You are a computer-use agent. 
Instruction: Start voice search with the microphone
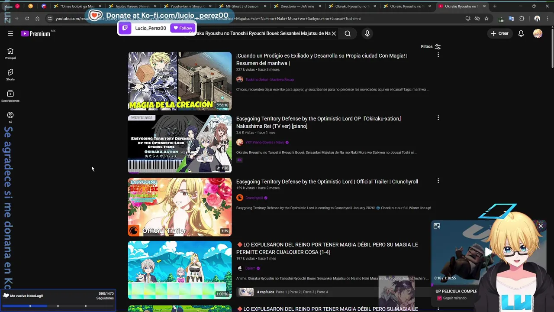367,33
